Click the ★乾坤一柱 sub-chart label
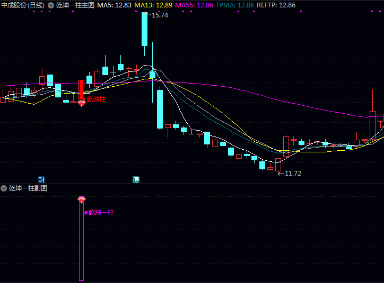This screenshot has height=283, width=384. click(99, 213)
